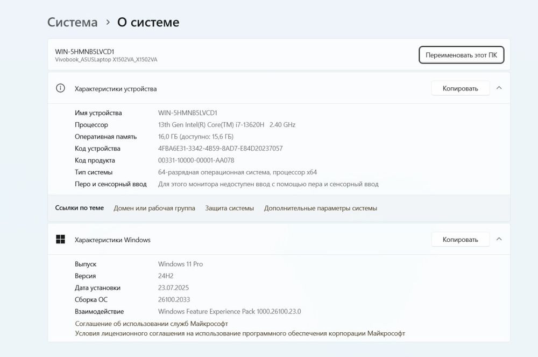Open the Домен или рабочая группа link
The image size is (538, 357).
click(x=154, y=208)
